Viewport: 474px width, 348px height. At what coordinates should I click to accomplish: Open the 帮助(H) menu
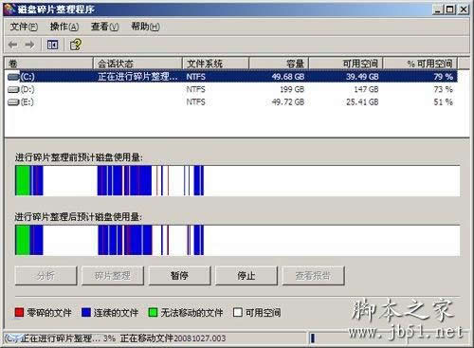[x=145, y=27]
